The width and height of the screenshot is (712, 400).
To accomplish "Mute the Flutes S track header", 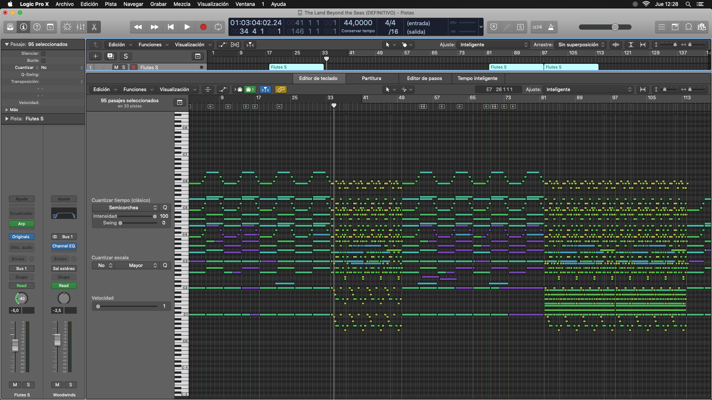I will (116, 67).
